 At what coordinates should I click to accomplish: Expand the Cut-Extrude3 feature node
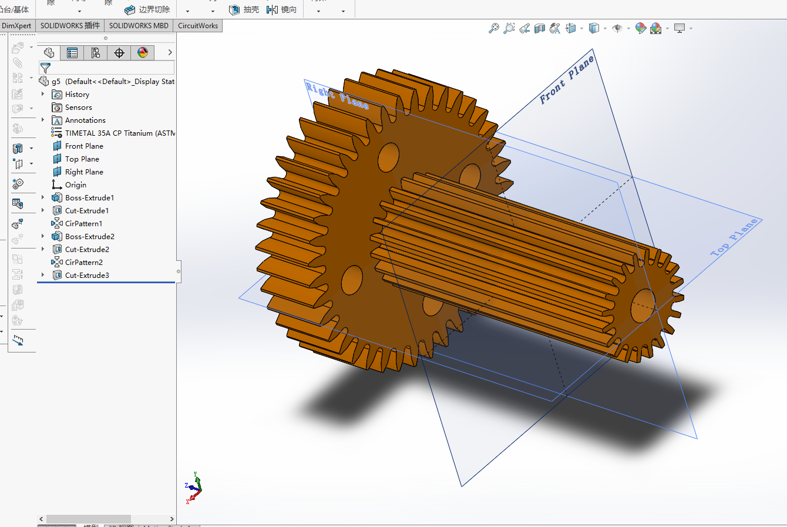coord(43,275)
